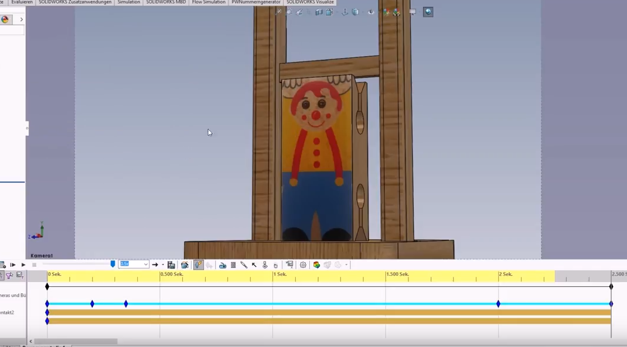627x347 pixels.
Task: Toggle the Autokey button
Action: tap(198, 265)
